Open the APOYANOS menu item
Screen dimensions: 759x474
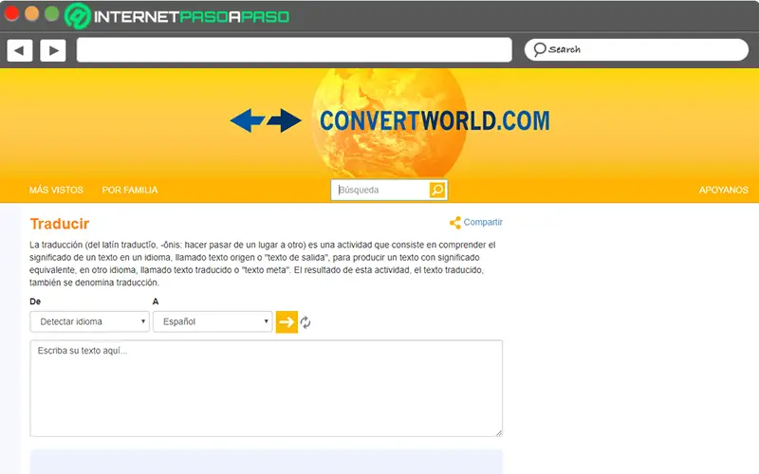[x=723, y=191]
